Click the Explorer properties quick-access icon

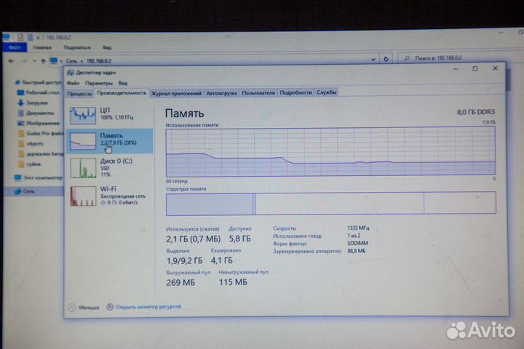click(x=20, y=37)
